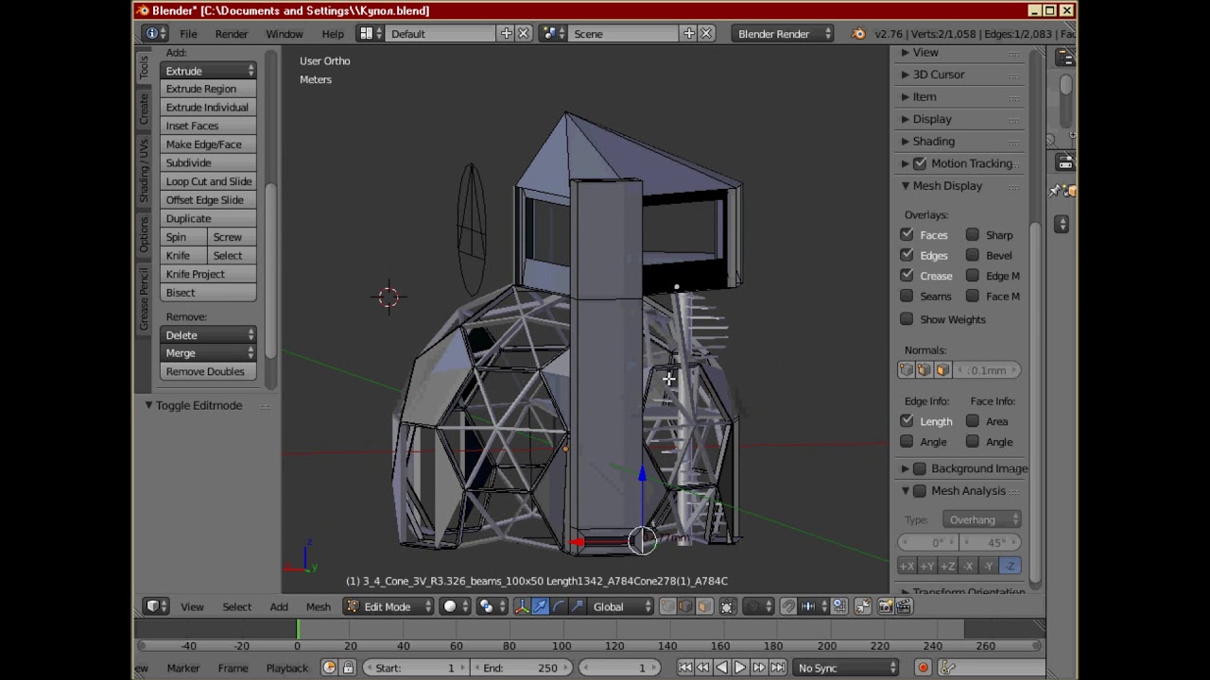
Task: Uncheck the Edges overlay checkbox
Action: coord(907,255)
